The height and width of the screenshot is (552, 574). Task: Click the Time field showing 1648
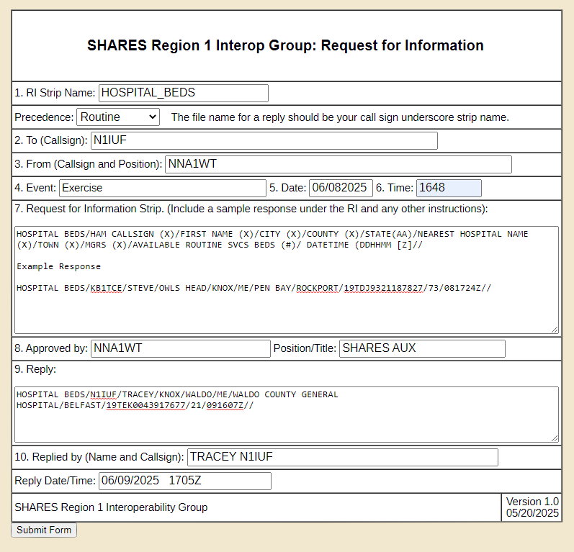[x=448, y=188]
